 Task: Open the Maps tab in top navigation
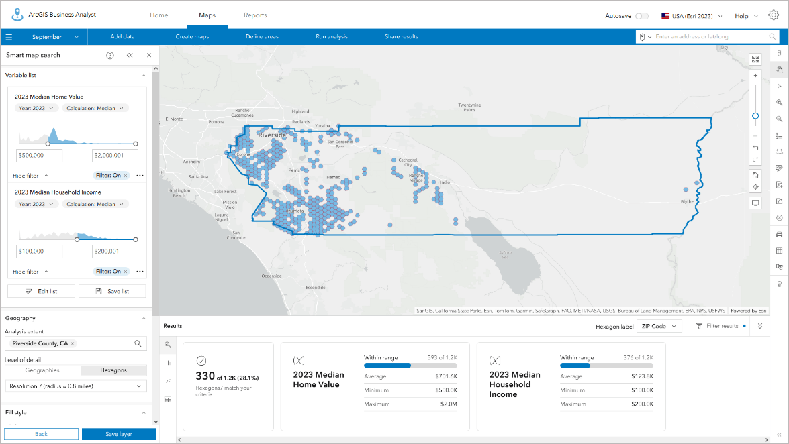coord(207,15)
